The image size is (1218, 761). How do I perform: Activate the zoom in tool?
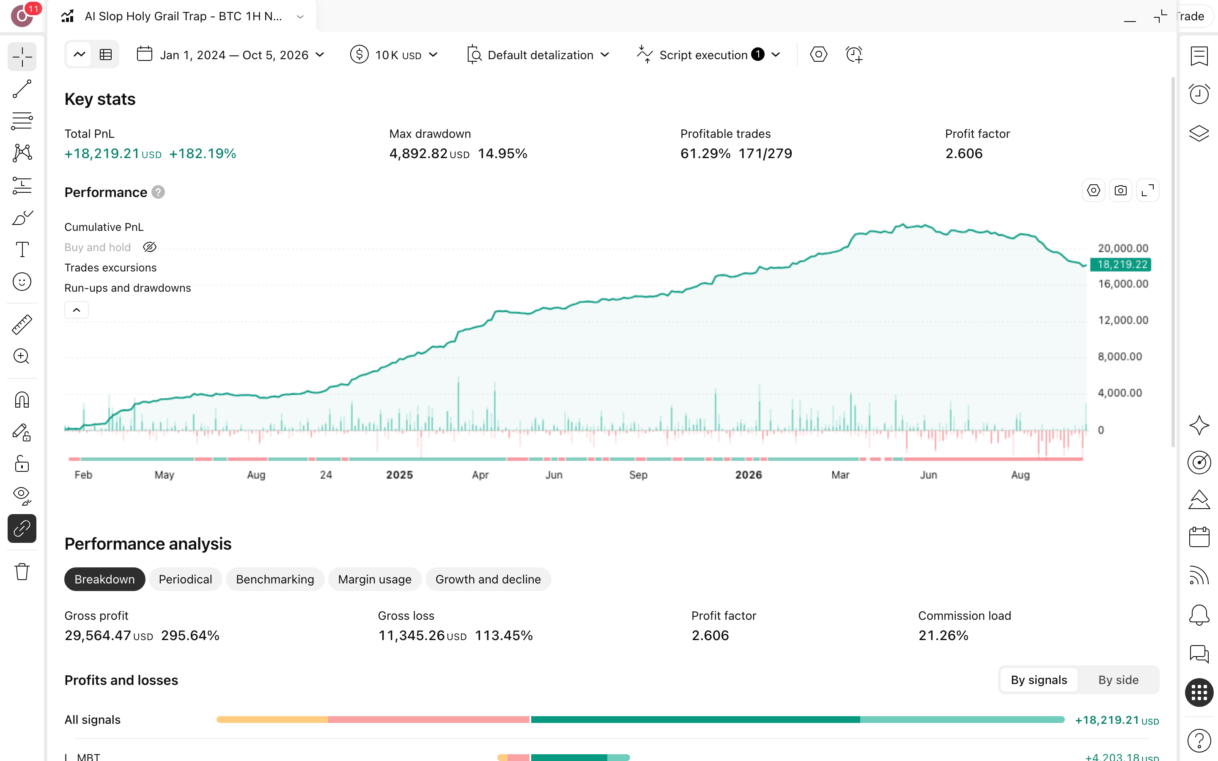[22, 356]
